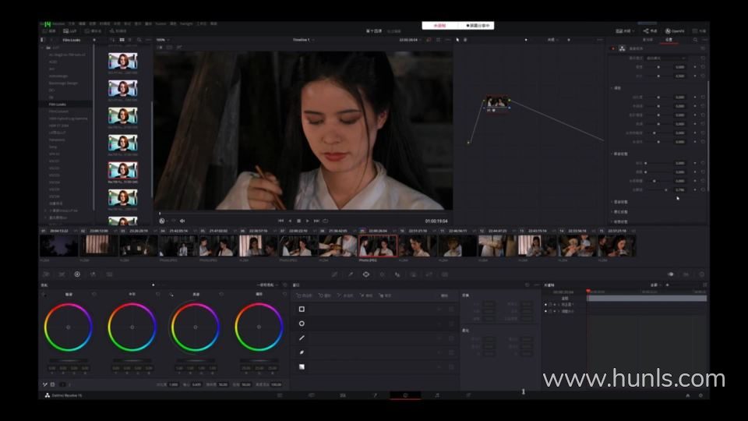Choose the line curve window tool

click(x=302, y=338)
